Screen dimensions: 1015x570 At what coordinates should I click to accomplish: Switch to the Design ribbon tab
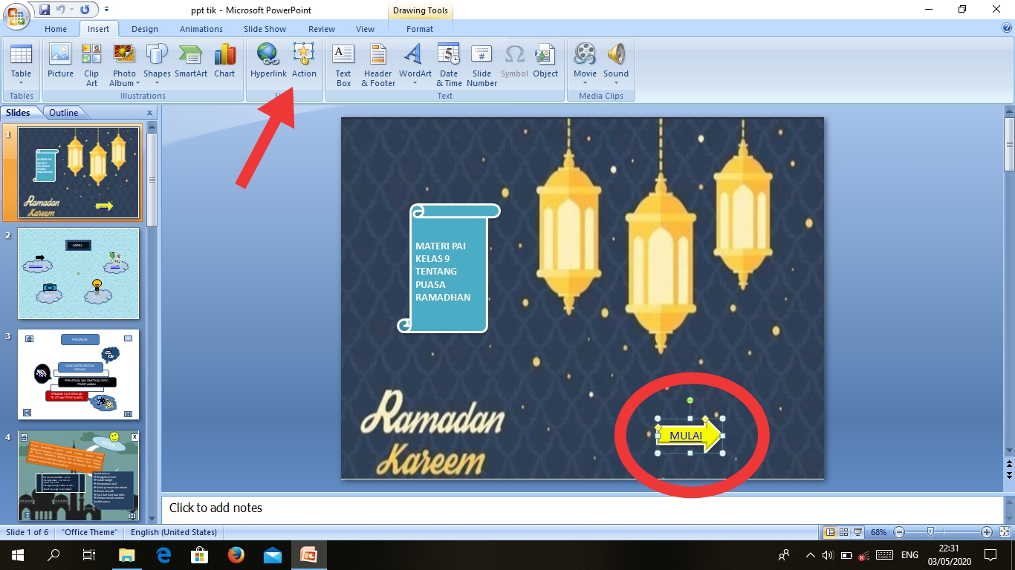click(144, 29)
